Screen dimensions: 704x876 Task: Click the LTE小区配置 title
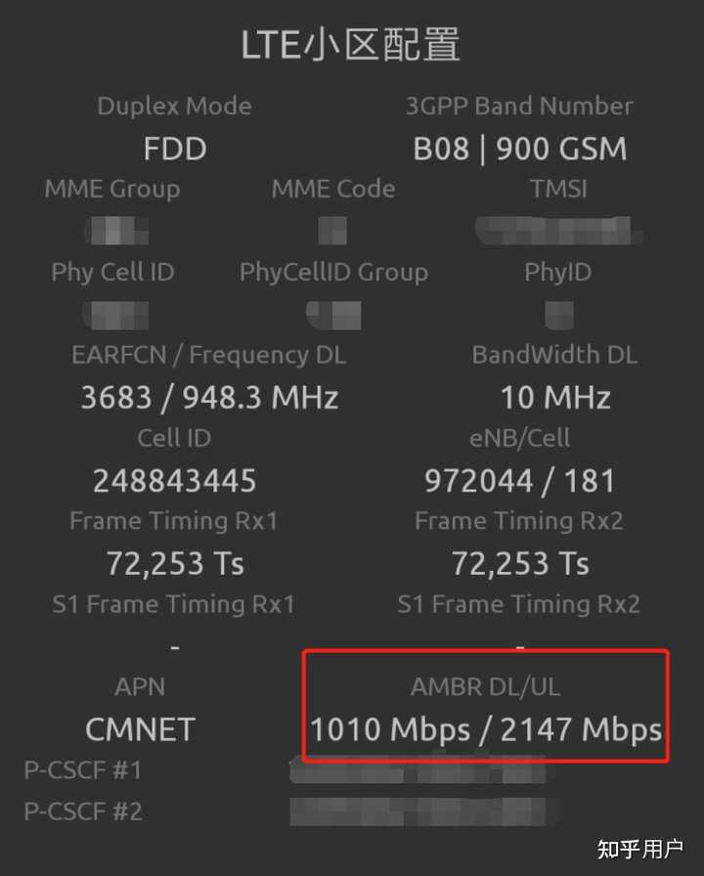coord(352,43)
